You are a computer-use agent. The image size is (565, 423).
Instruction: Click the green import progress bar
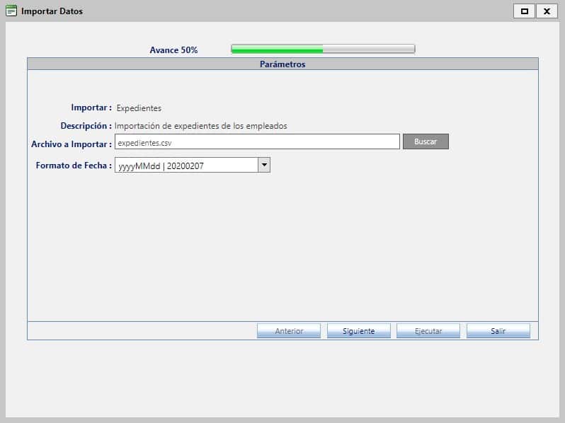pos(323,50)
